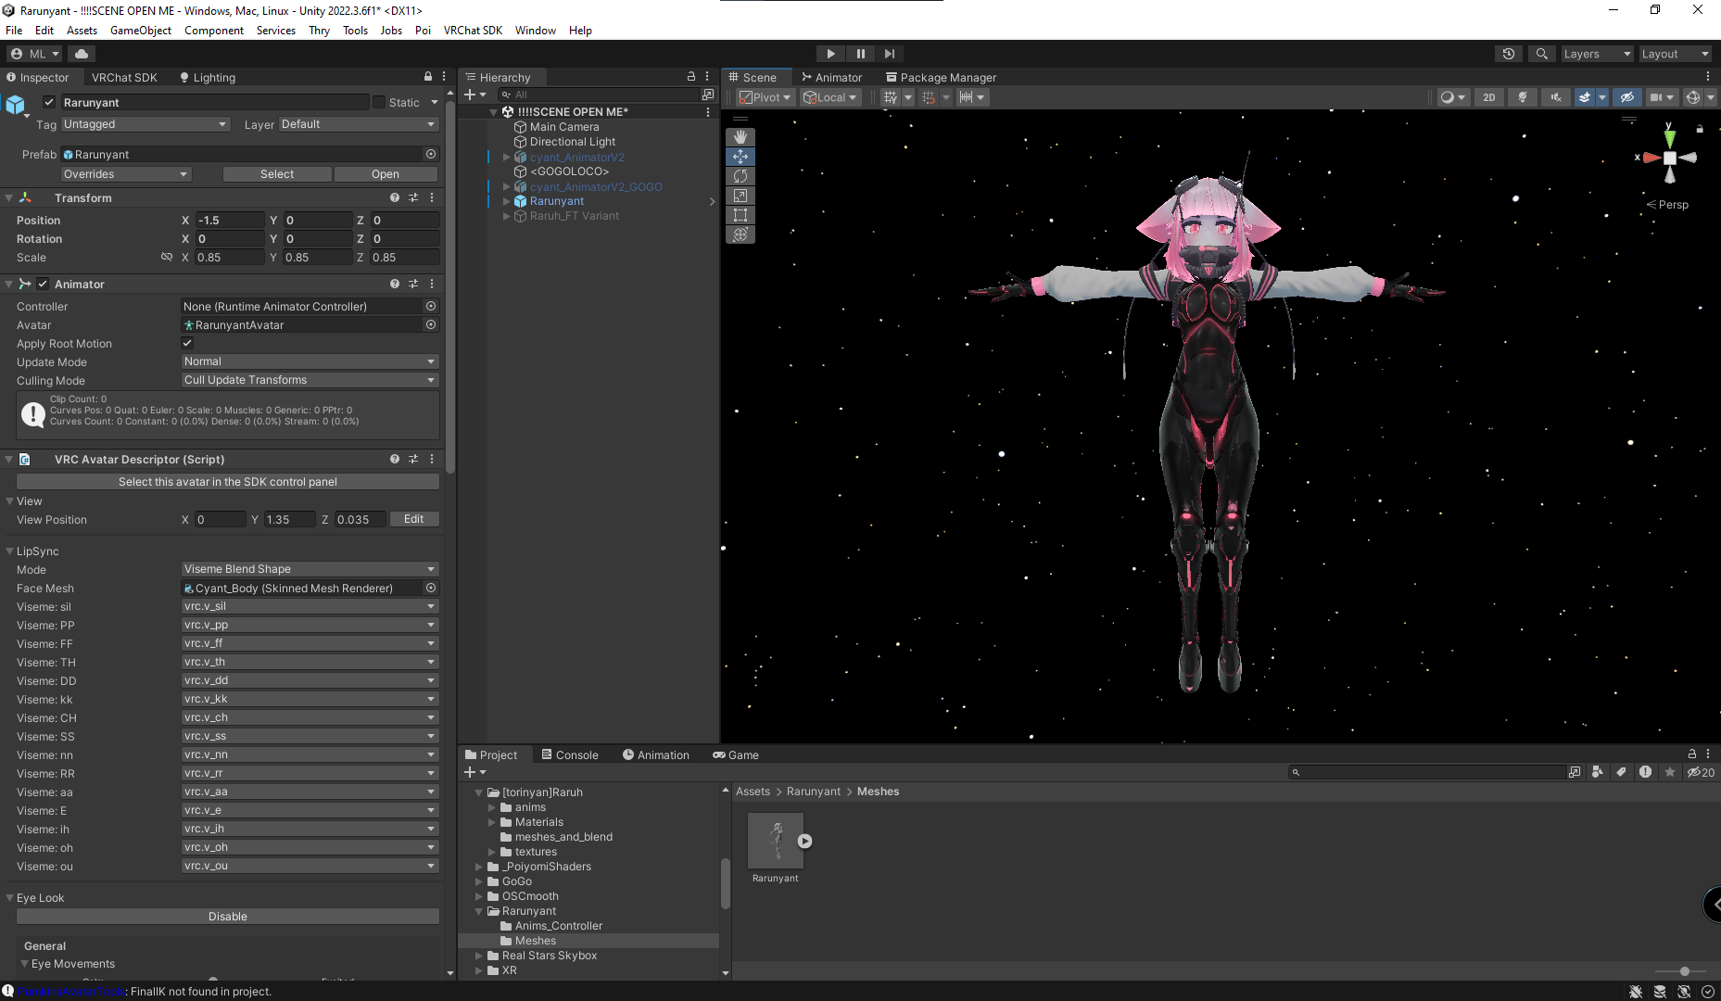Toggle Rarunyant active checkbox
This screenshot has height=1001, width=1721.
pyautogui.click(x=49, y=102)
